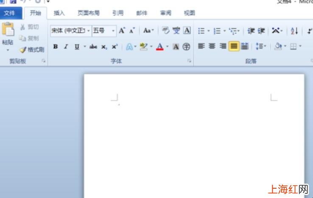Click the Copy (复制) button
The image size is (313, 198).
tap(29, 38)
